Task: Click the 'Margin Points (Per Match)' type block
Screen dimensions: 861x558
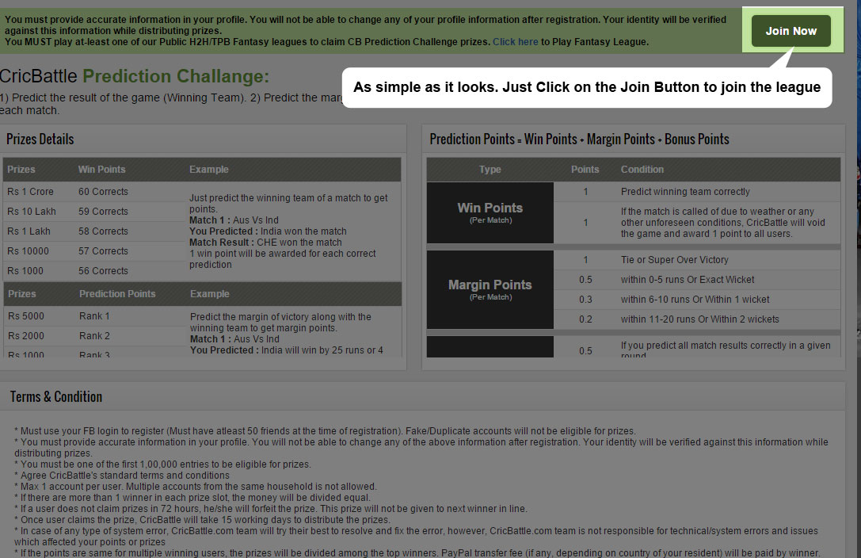Action: 490,289
